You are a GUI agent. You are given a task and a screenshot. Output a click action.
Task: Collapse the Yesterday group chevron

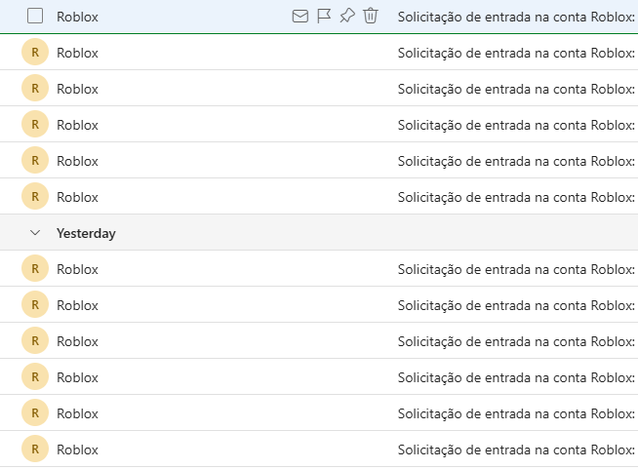click(35, 233)
